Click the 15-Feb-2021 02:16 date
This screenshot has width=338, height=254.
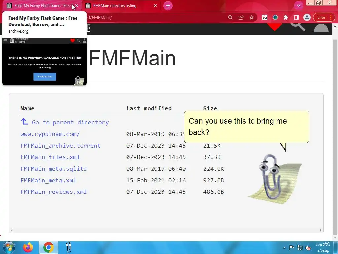(156, 180)
